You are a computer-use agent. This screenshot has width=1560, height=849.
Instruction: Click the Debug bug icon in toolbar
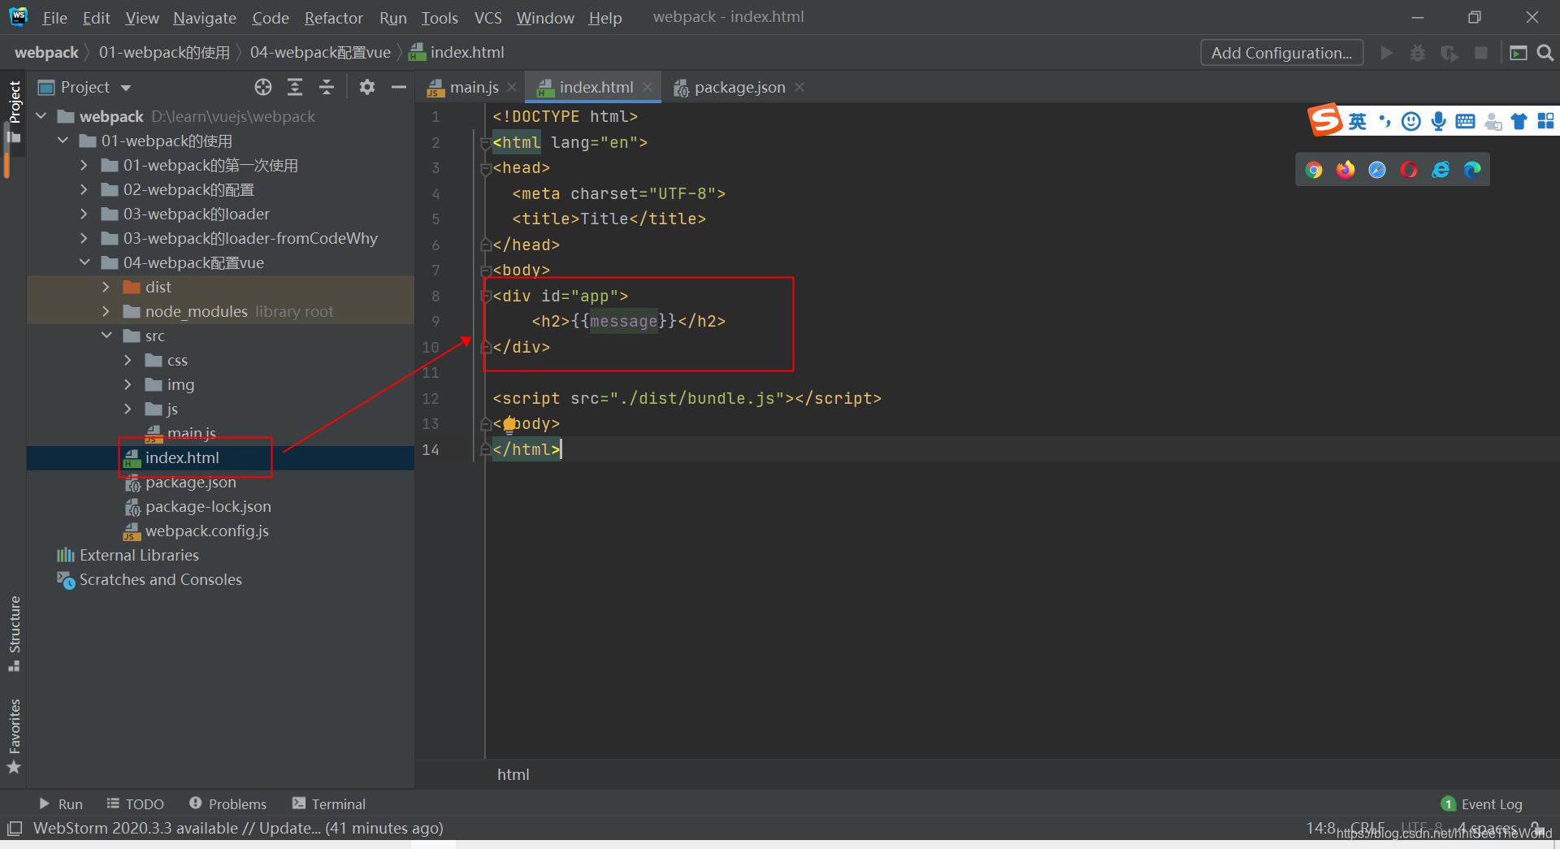pos(1418,53)
